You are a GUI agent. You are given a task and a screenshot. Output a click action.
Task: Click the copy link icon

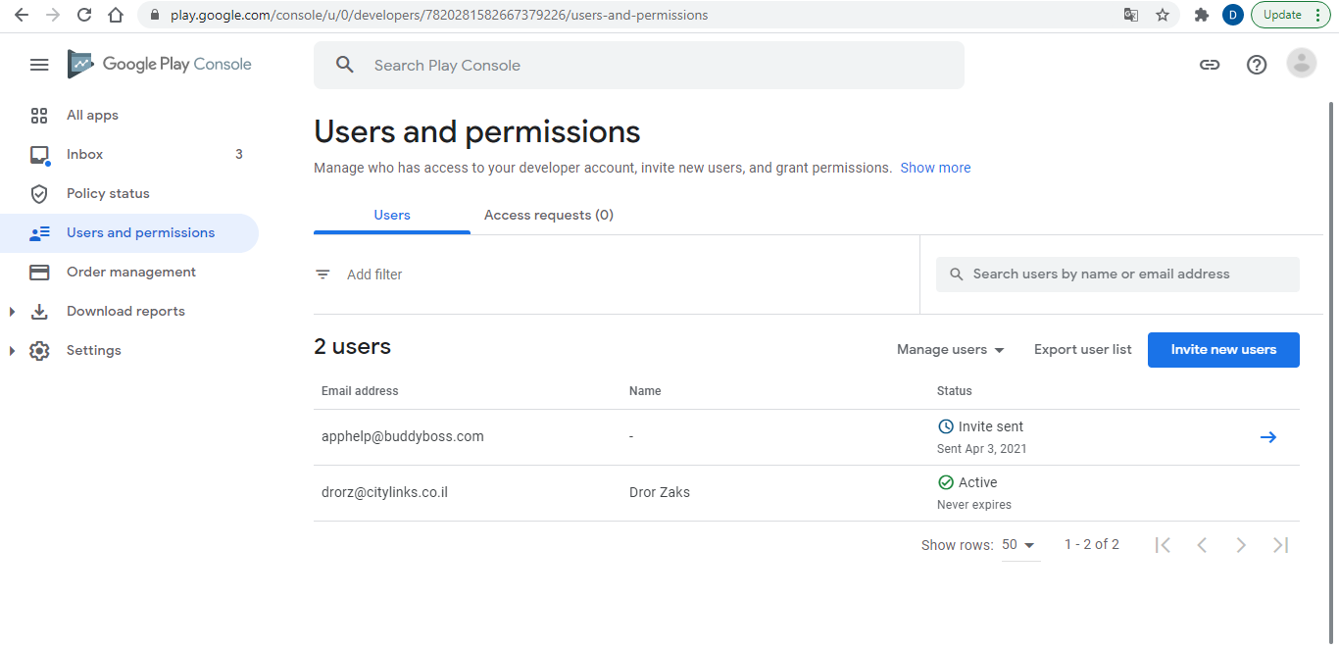pos(1210,65)
